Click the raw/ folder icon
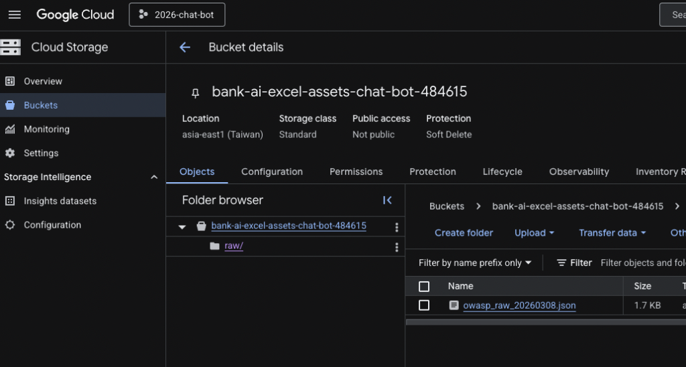686x367 pixels. click(x=214, y=246)
